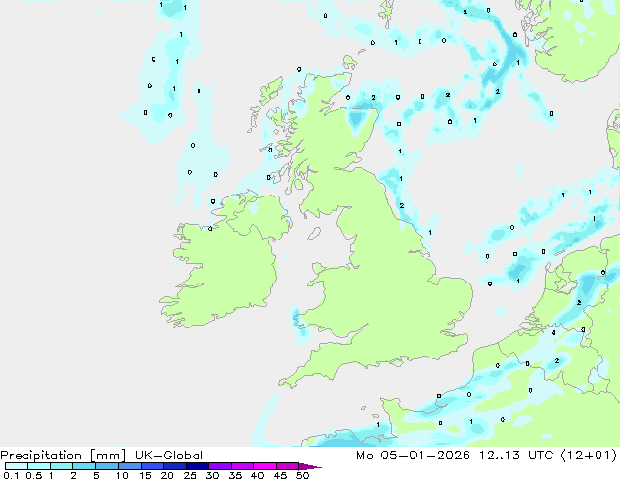Select the 45–50 mm legend swatch
The width and height of the screenshot is (620, 479).
click(288, 466)
